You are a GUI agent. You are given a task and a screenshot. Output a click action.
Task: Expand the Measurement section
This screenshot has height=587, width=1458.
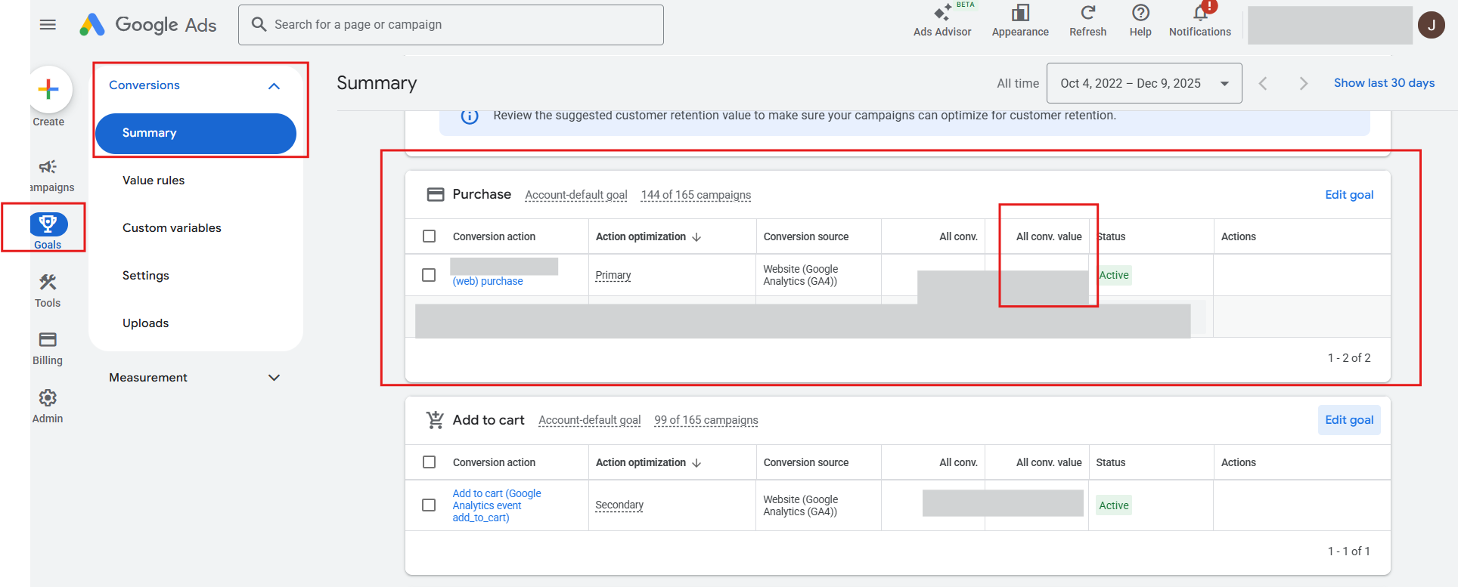274,378
